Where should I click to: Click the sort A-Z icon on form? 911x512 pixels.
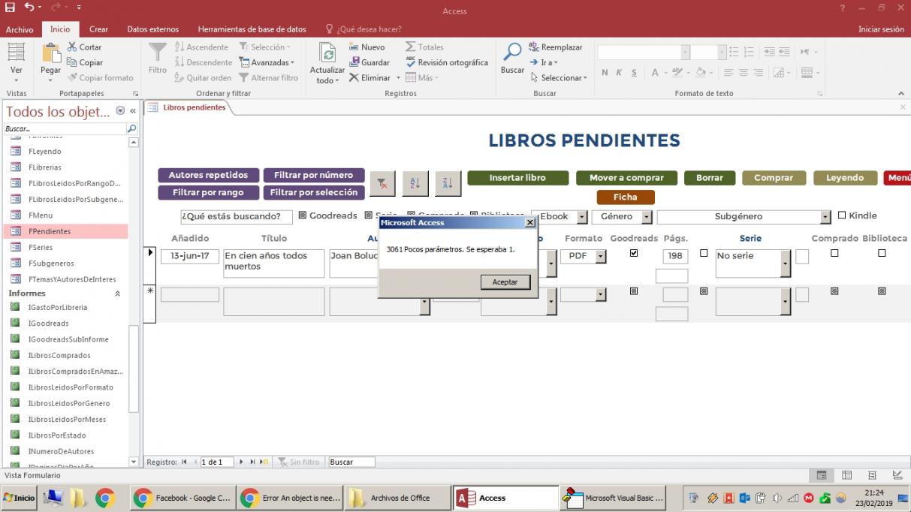tap(415, 182)
